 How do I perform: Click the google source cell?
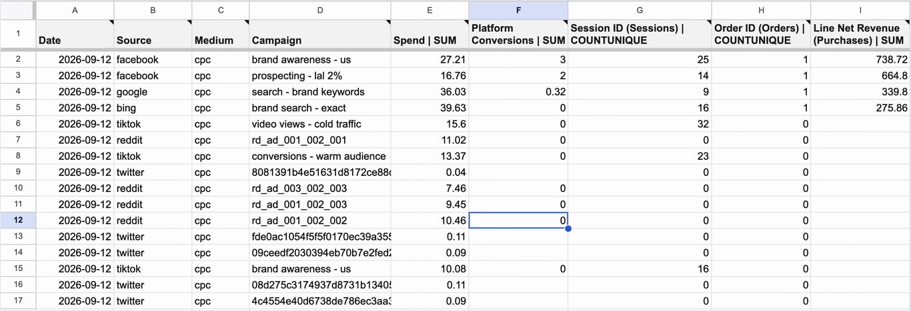(x=153, y=92)
